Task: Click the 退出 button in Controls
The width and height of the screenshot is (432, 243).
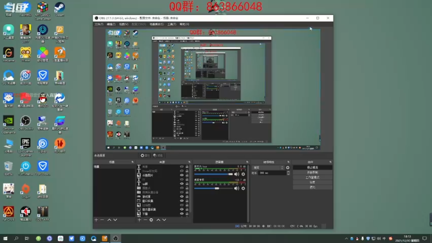Action: [313, 187]
